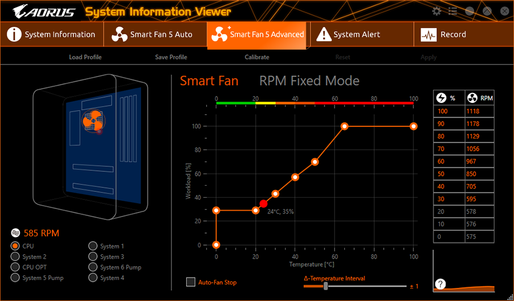Click the 575 RPM table cell
The width and height of the screenshot is (514, 301).
coord(479,236)
